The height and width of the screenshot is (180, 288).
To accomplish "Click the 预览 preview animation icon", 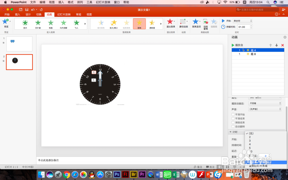I will click(x=5, y=22).
